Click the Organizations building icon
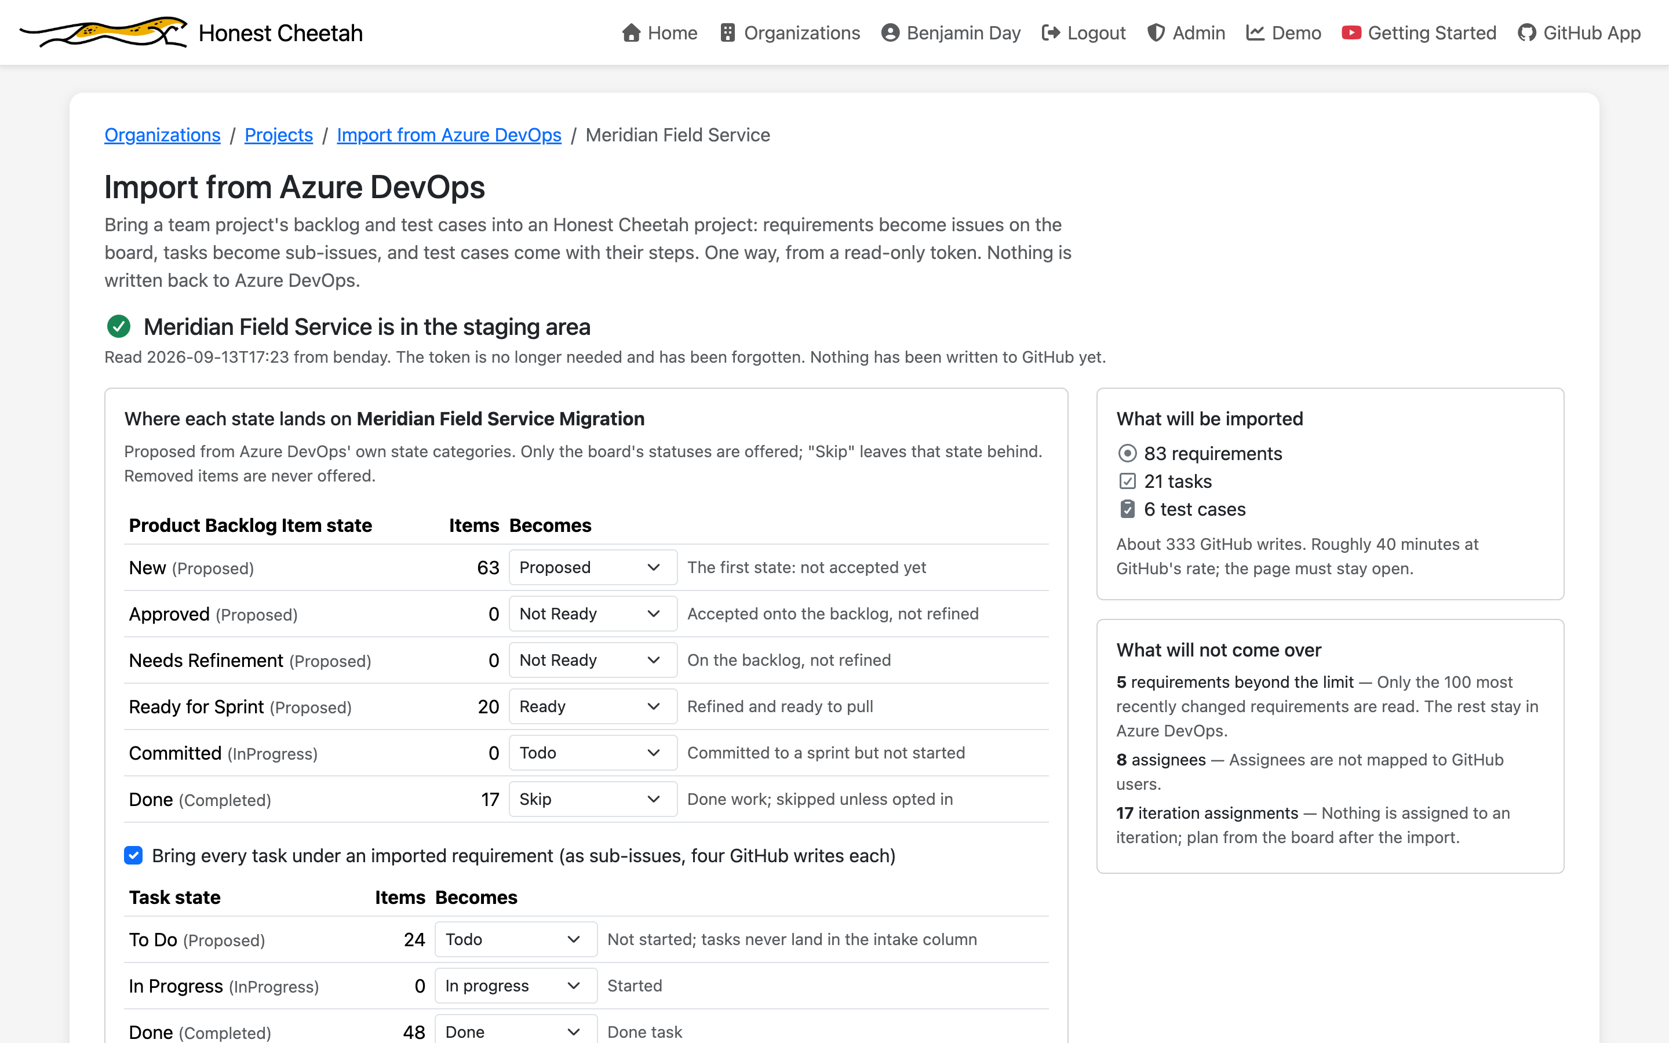The image size is (1669, 1043). tap(728, 33)
